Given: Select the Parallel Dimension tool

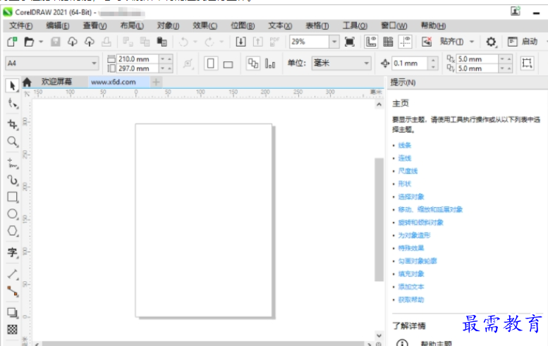Looking at the screenshot, I should pos(13,273).
